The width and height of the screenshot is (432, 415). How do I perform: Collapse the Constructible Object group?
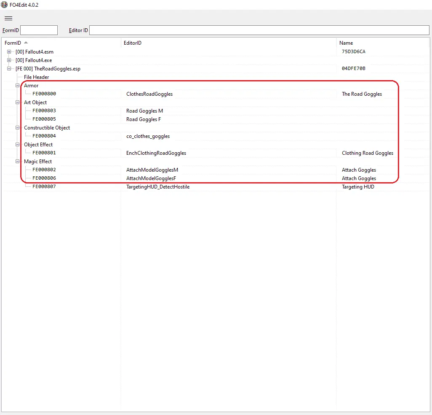click(17, 128)
